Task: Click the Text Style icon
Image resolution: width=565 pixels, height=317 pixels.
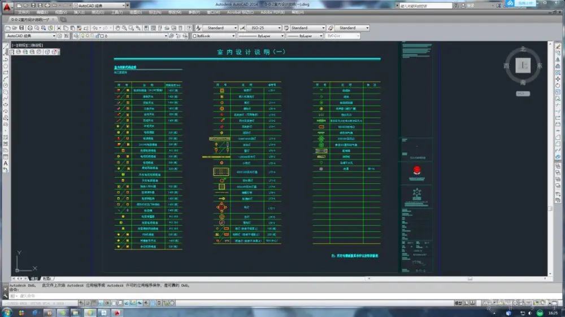Action: [198, 28]
